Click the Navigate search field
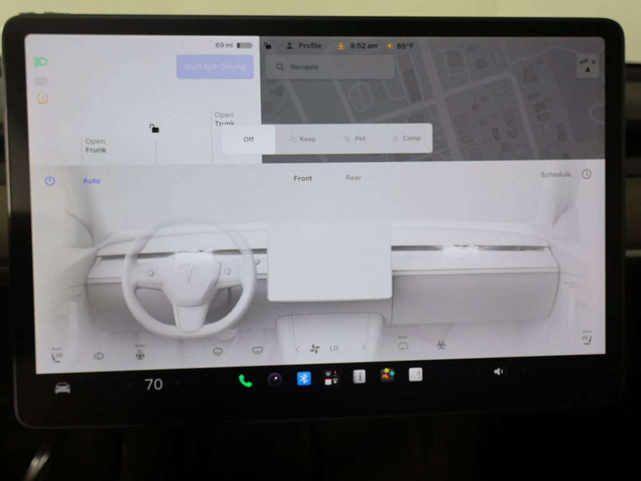 click(331, 67)
